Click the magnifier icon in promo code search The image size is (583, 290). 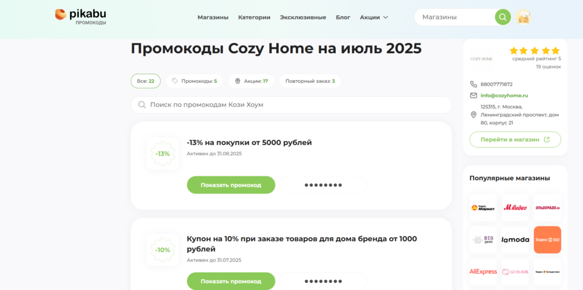tap(142, 105)
